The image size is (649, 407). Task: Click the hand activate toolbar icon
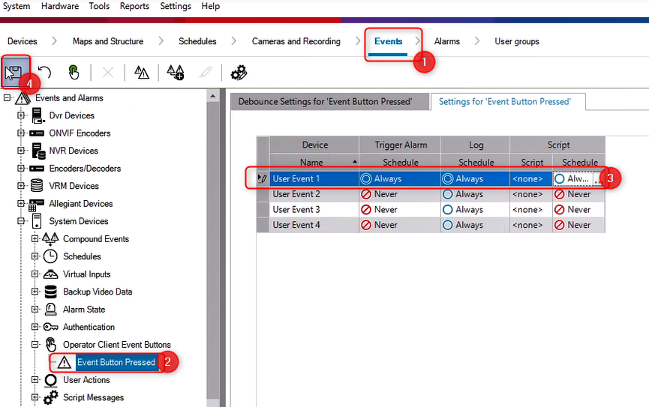(74, 73)
